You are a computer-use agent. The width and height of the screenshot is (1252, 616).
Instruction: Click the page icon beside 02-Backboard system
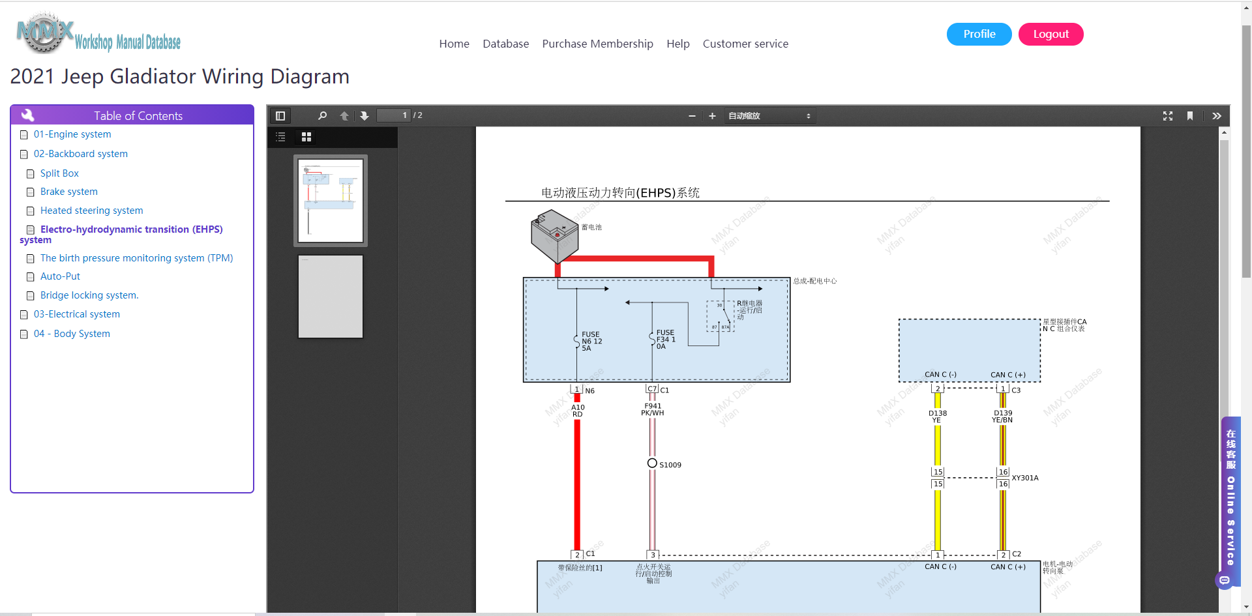click(x=24, y=154)
